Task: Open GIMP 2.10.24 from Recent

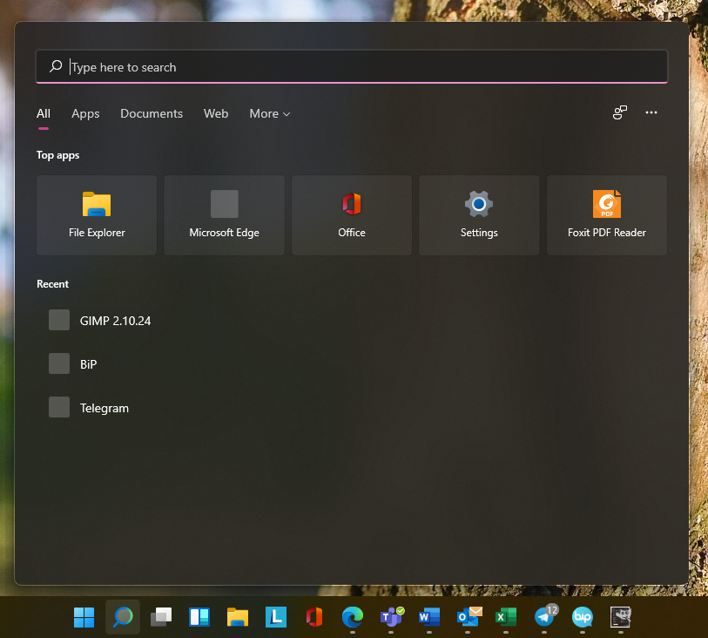Action: 115,321
